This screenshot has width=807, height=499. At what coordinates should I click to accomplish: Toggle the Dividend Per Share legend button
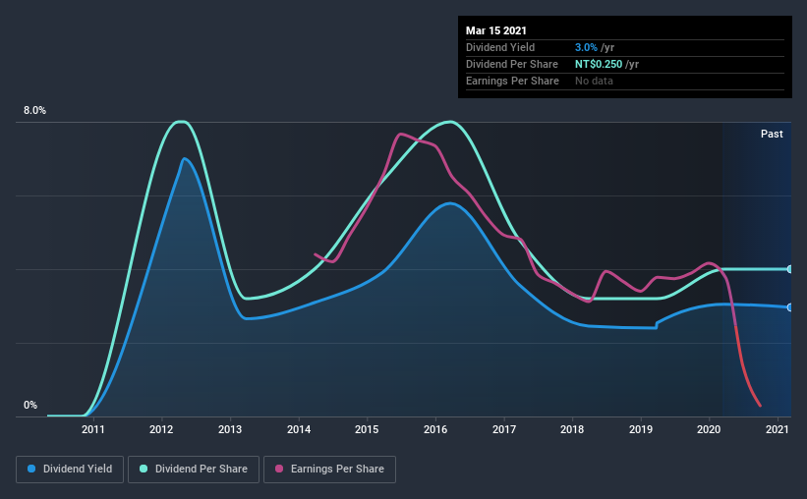tap(194, 470)
